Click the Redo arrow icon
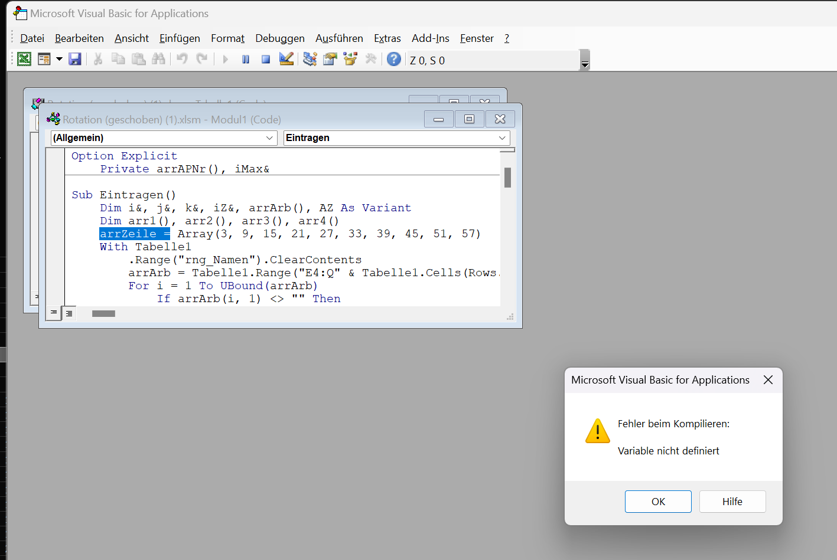 click(x=202, y=59)
